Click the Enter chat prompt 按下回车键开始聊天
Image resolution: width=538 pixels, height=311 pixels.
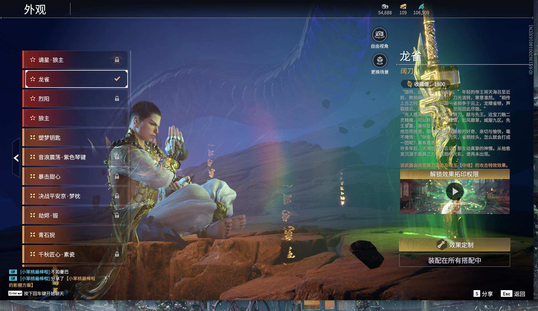36,293
